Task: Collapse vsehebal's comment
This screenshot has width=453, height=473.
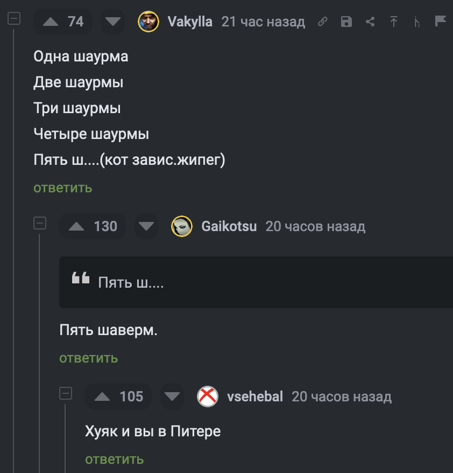Action: (66, 393)
